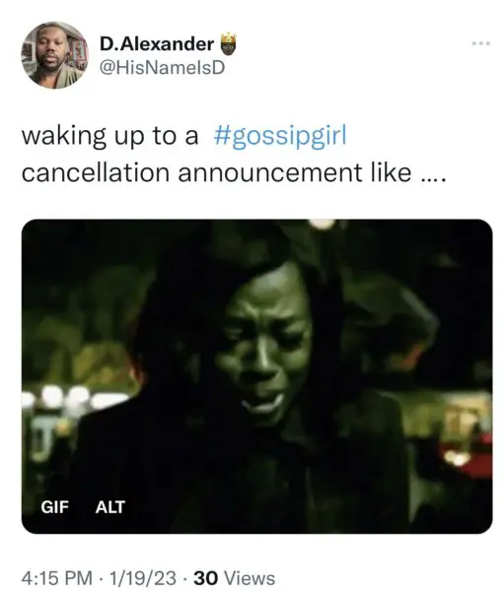The image size is (504, 591).
Task: Click the trailing dots after 'like'
Action: 433,180
